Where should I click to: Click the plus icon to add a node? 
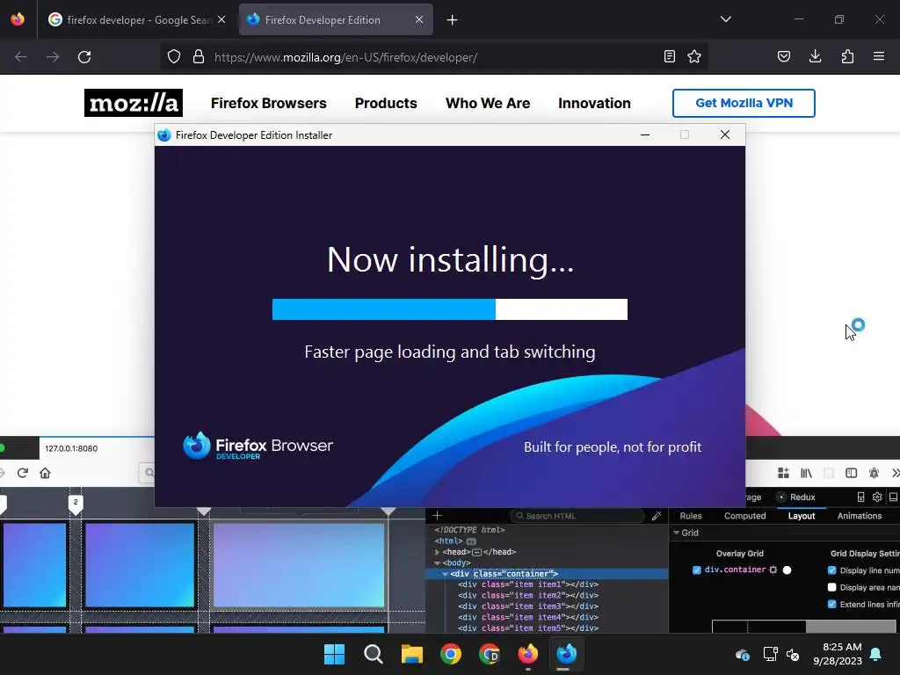click(x=438, y=515)
